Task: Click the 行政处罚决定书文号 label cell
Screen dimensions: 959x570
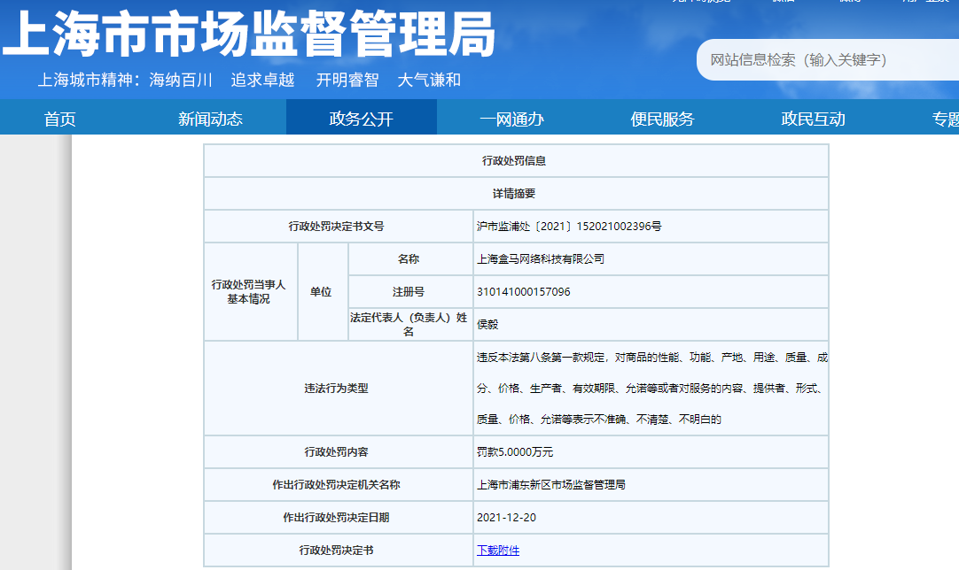Action: [x=339, y=226]
